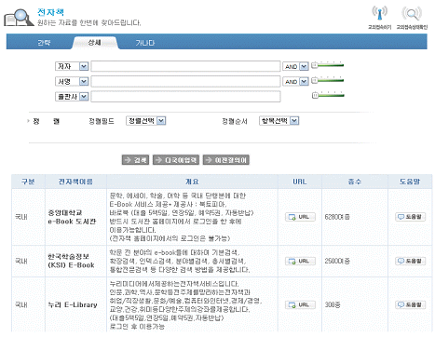Viewport: 435px width, 337px height.
Task: Switch to the 간략 search tab
Action: pyautogui.click(x=44, y=43)
